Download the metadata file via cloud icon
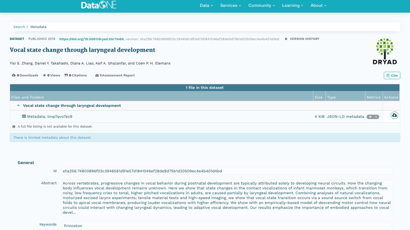The height and width of the screenshot is (230, 410). click(394, 115)
